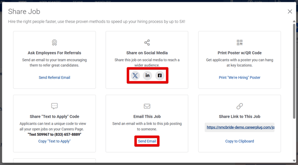Click the dialog scrollbar down arrow
Image resolution: width=298 pixels, height=165 pixels.
click(294, 161)
